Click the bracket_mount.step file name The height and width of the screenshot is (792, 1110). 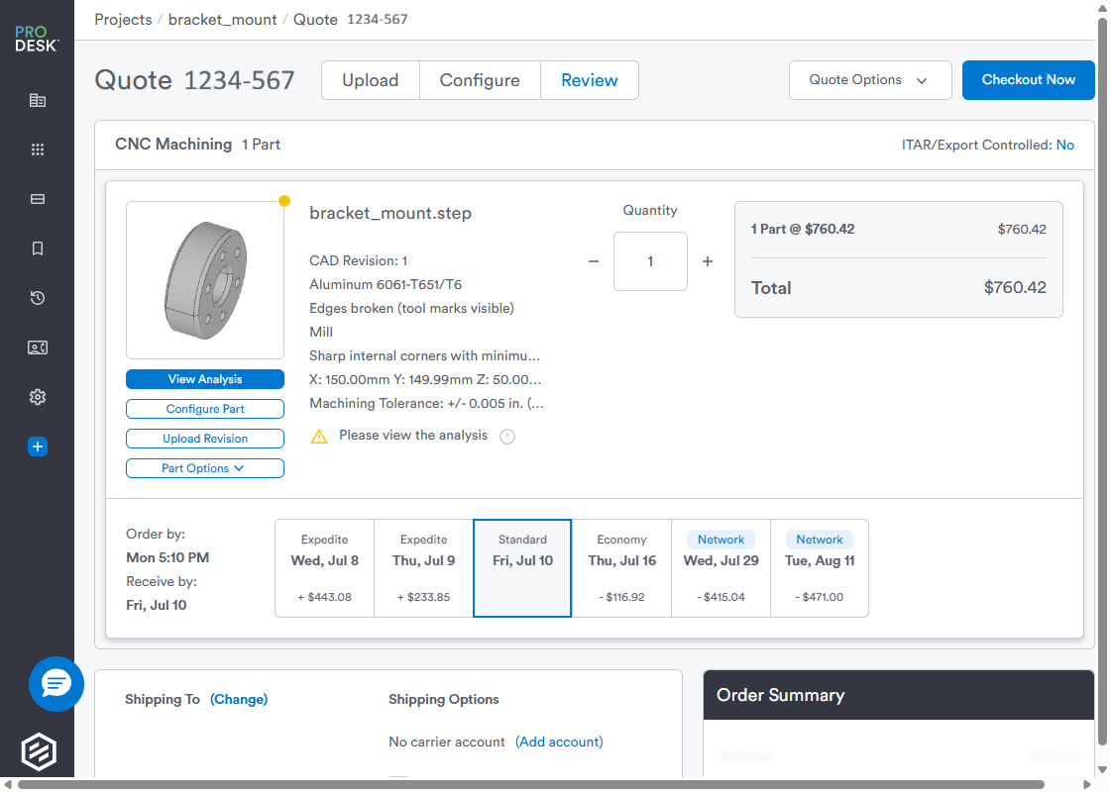point(390,213)
